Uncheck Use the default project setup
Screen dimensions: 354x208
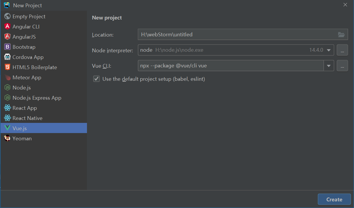tap(96, 79)
